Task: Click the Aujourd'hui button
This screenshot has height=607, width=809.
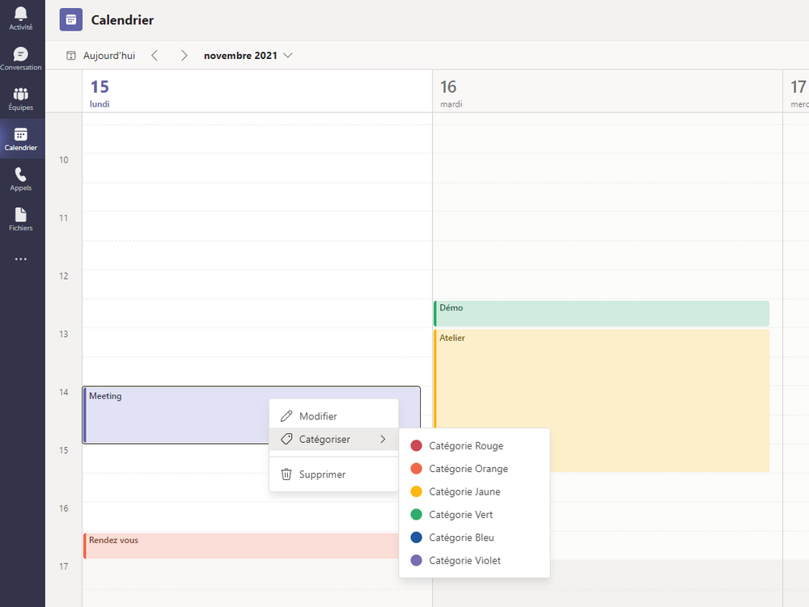Action: pyautogui.click(x=100, y=55)
